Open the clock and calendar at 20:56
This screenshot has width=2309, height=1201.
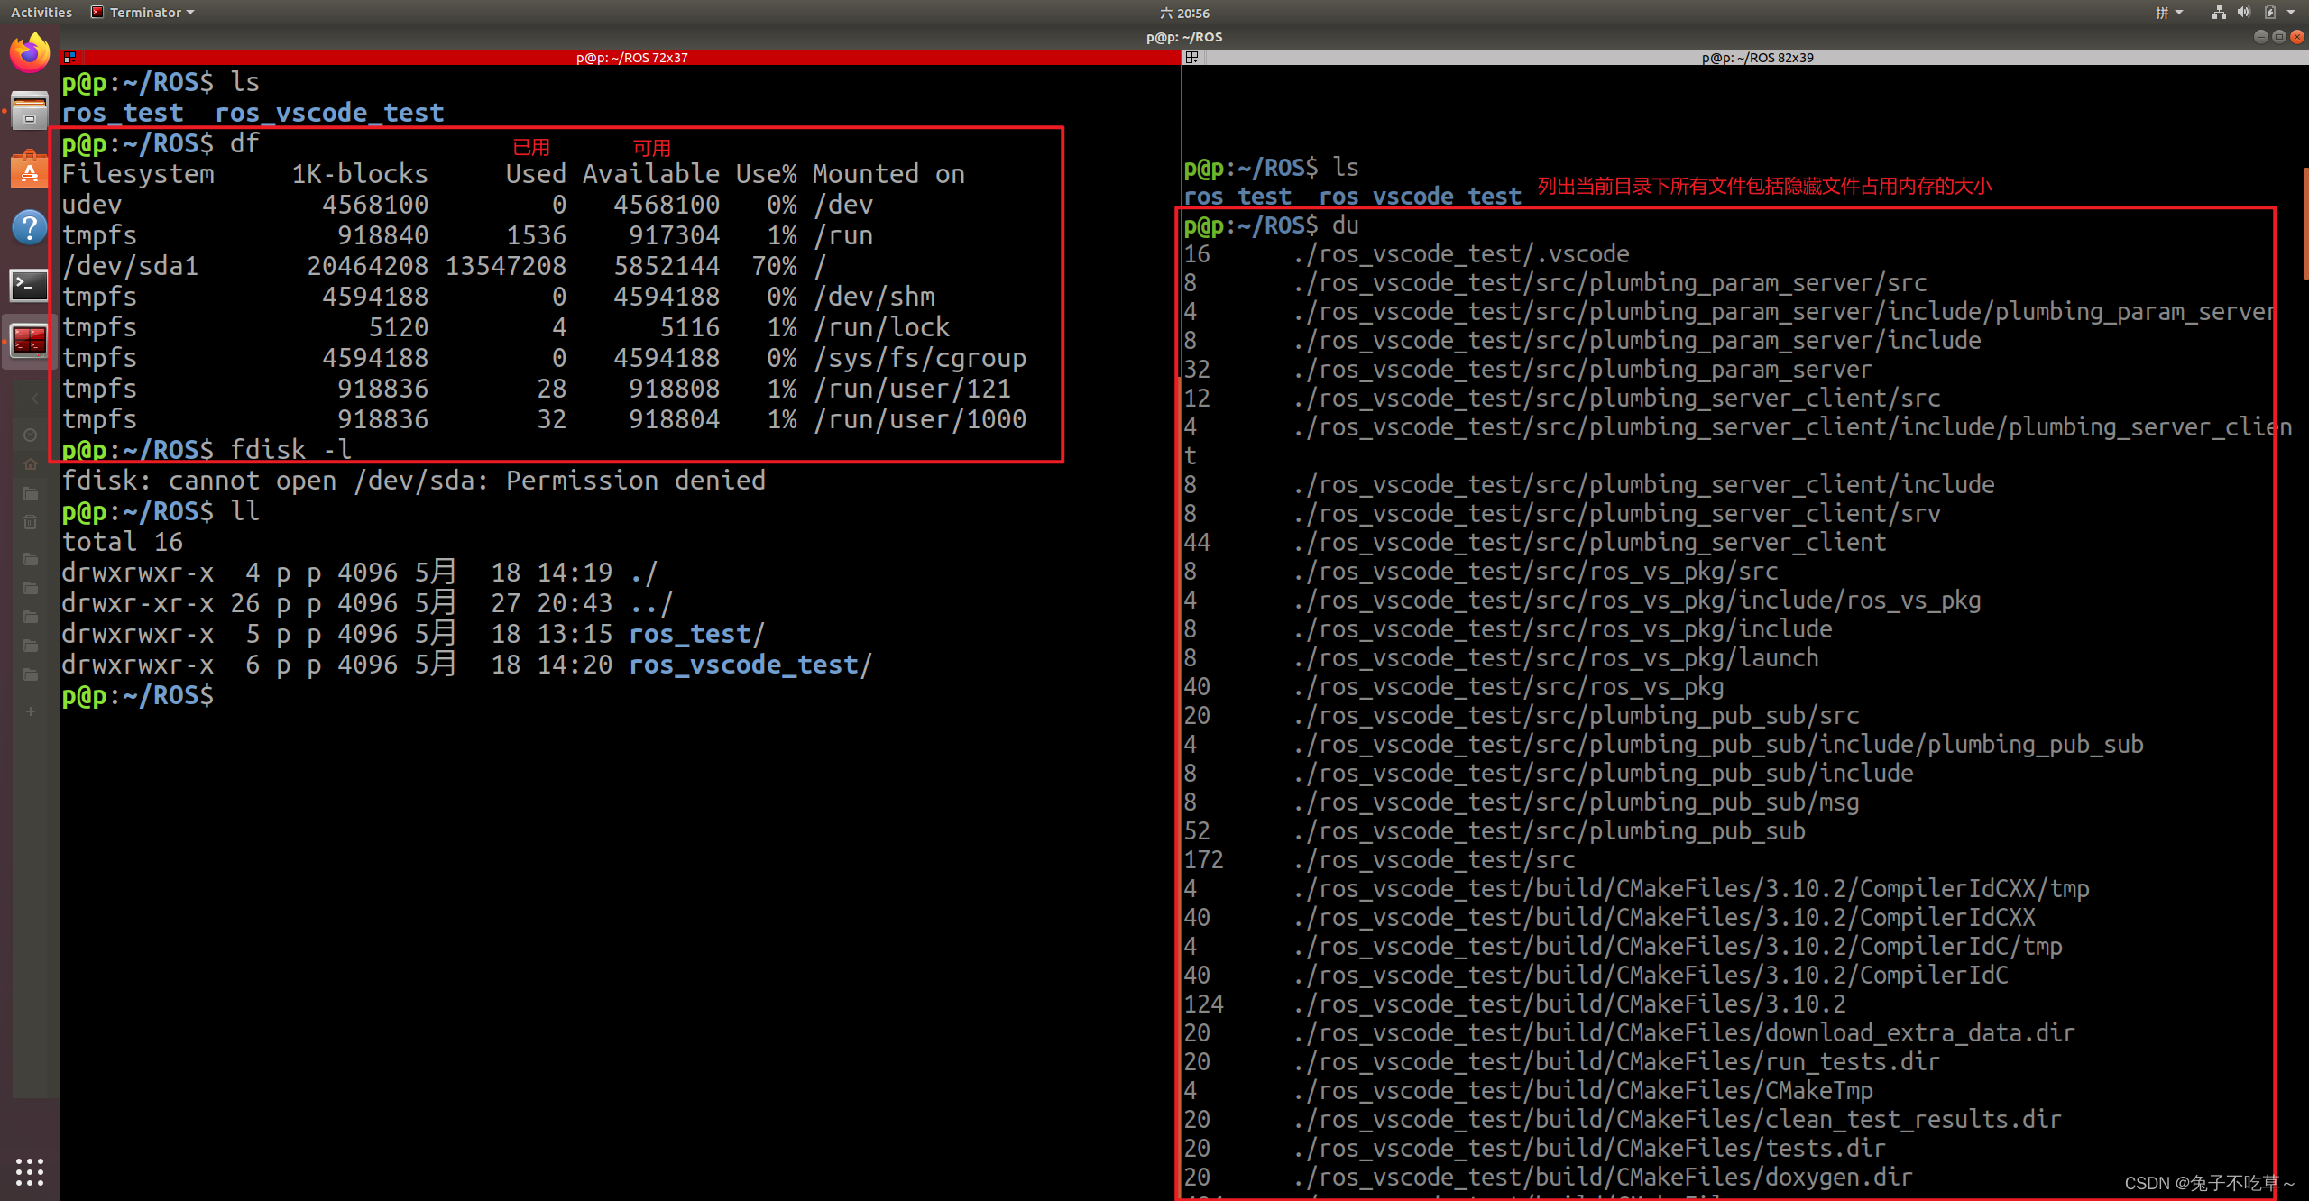click(x=1184, y=13)
